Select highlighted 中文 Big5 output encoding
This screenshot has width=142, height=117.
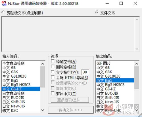tap(115, 80)
